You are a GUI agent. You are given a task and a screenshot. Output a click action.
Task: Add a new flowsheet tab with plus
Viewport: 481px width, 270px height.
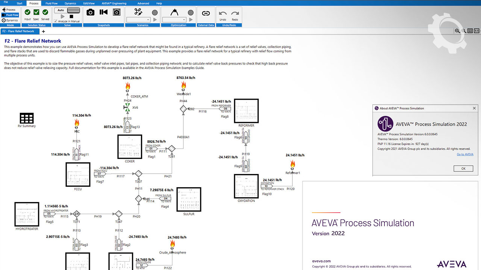coord(43,31)
